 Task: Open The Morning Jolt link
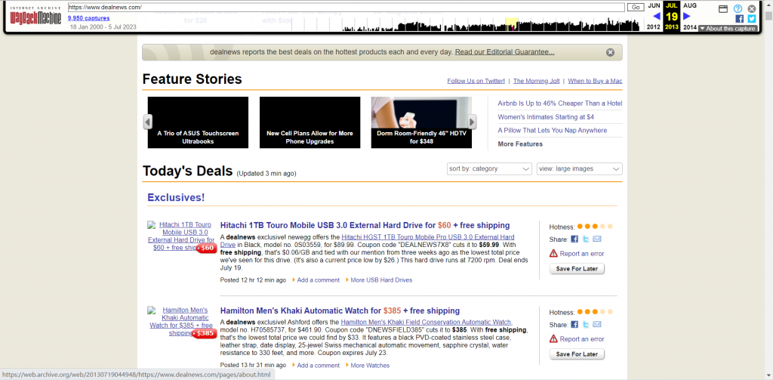pyautogui.click(x=537, y=81)
